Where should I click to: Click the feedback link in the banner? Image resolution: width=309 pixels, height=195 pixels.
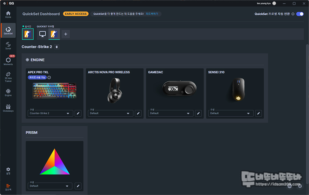152,14
